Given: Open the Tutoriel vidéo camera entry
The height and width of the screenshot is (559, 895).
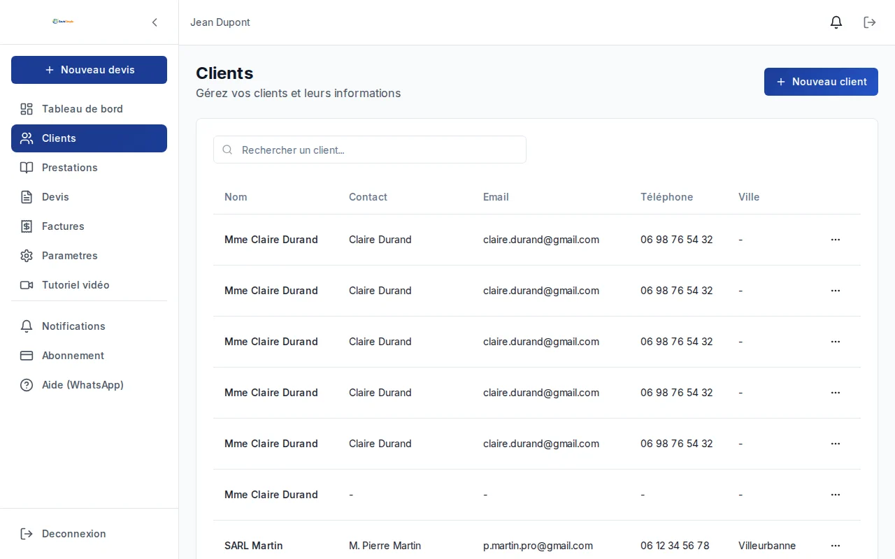Looking at the screenshot, I should 89,285.
